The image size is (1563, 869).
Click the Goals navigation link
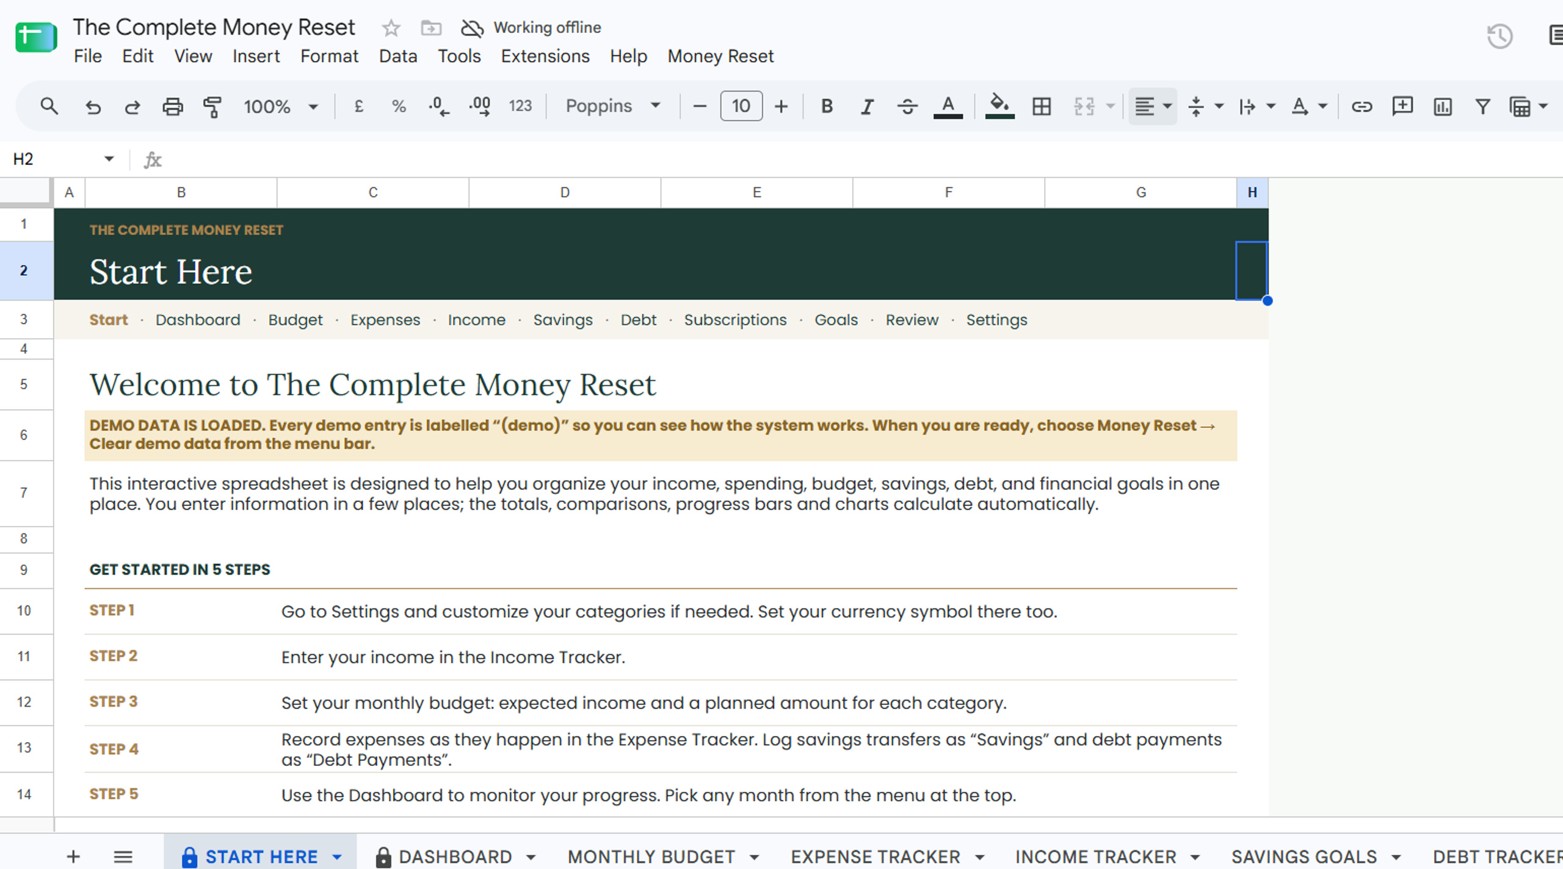tap(836, 320)
